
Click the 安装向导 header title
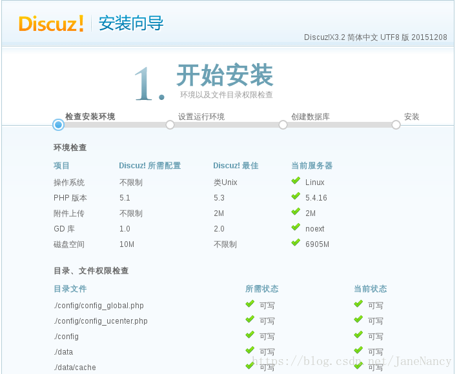pyautogui.click(x=131, y=23)
